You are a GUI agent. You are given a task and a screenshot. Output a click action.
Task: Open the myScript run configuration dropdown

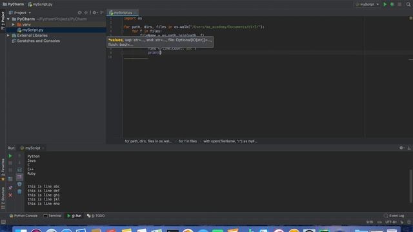click(367, 5)
